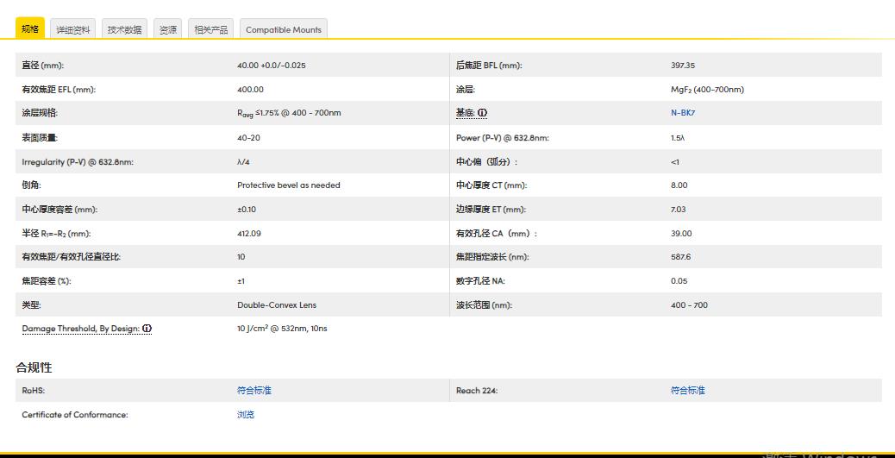Click the 10 J/cm² damage threshold value
895x458 pixels.
pos(282,329)
